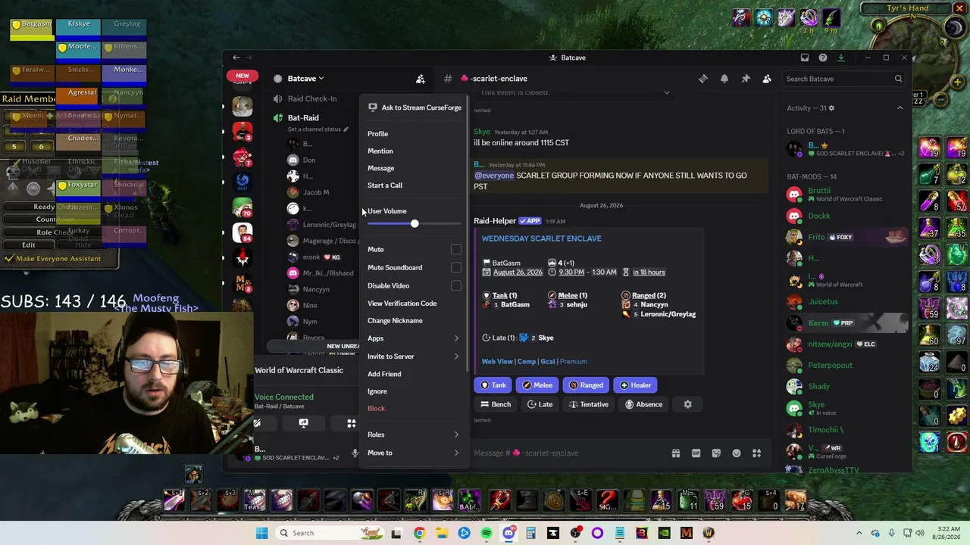970x545 pixels.
Task: Click the Raid-Helper event settings gear
Action: click(x=687, y=404)
